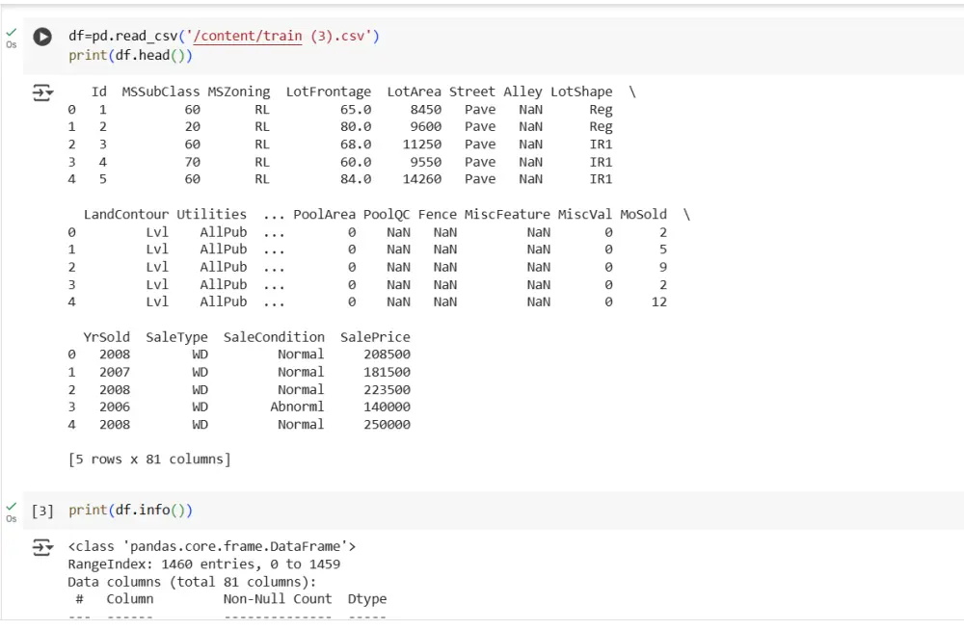This screenshot has width=964, height=630.
Task: Click the green checkmark beside the read_csv cell
Action: (x=12, y=32)
